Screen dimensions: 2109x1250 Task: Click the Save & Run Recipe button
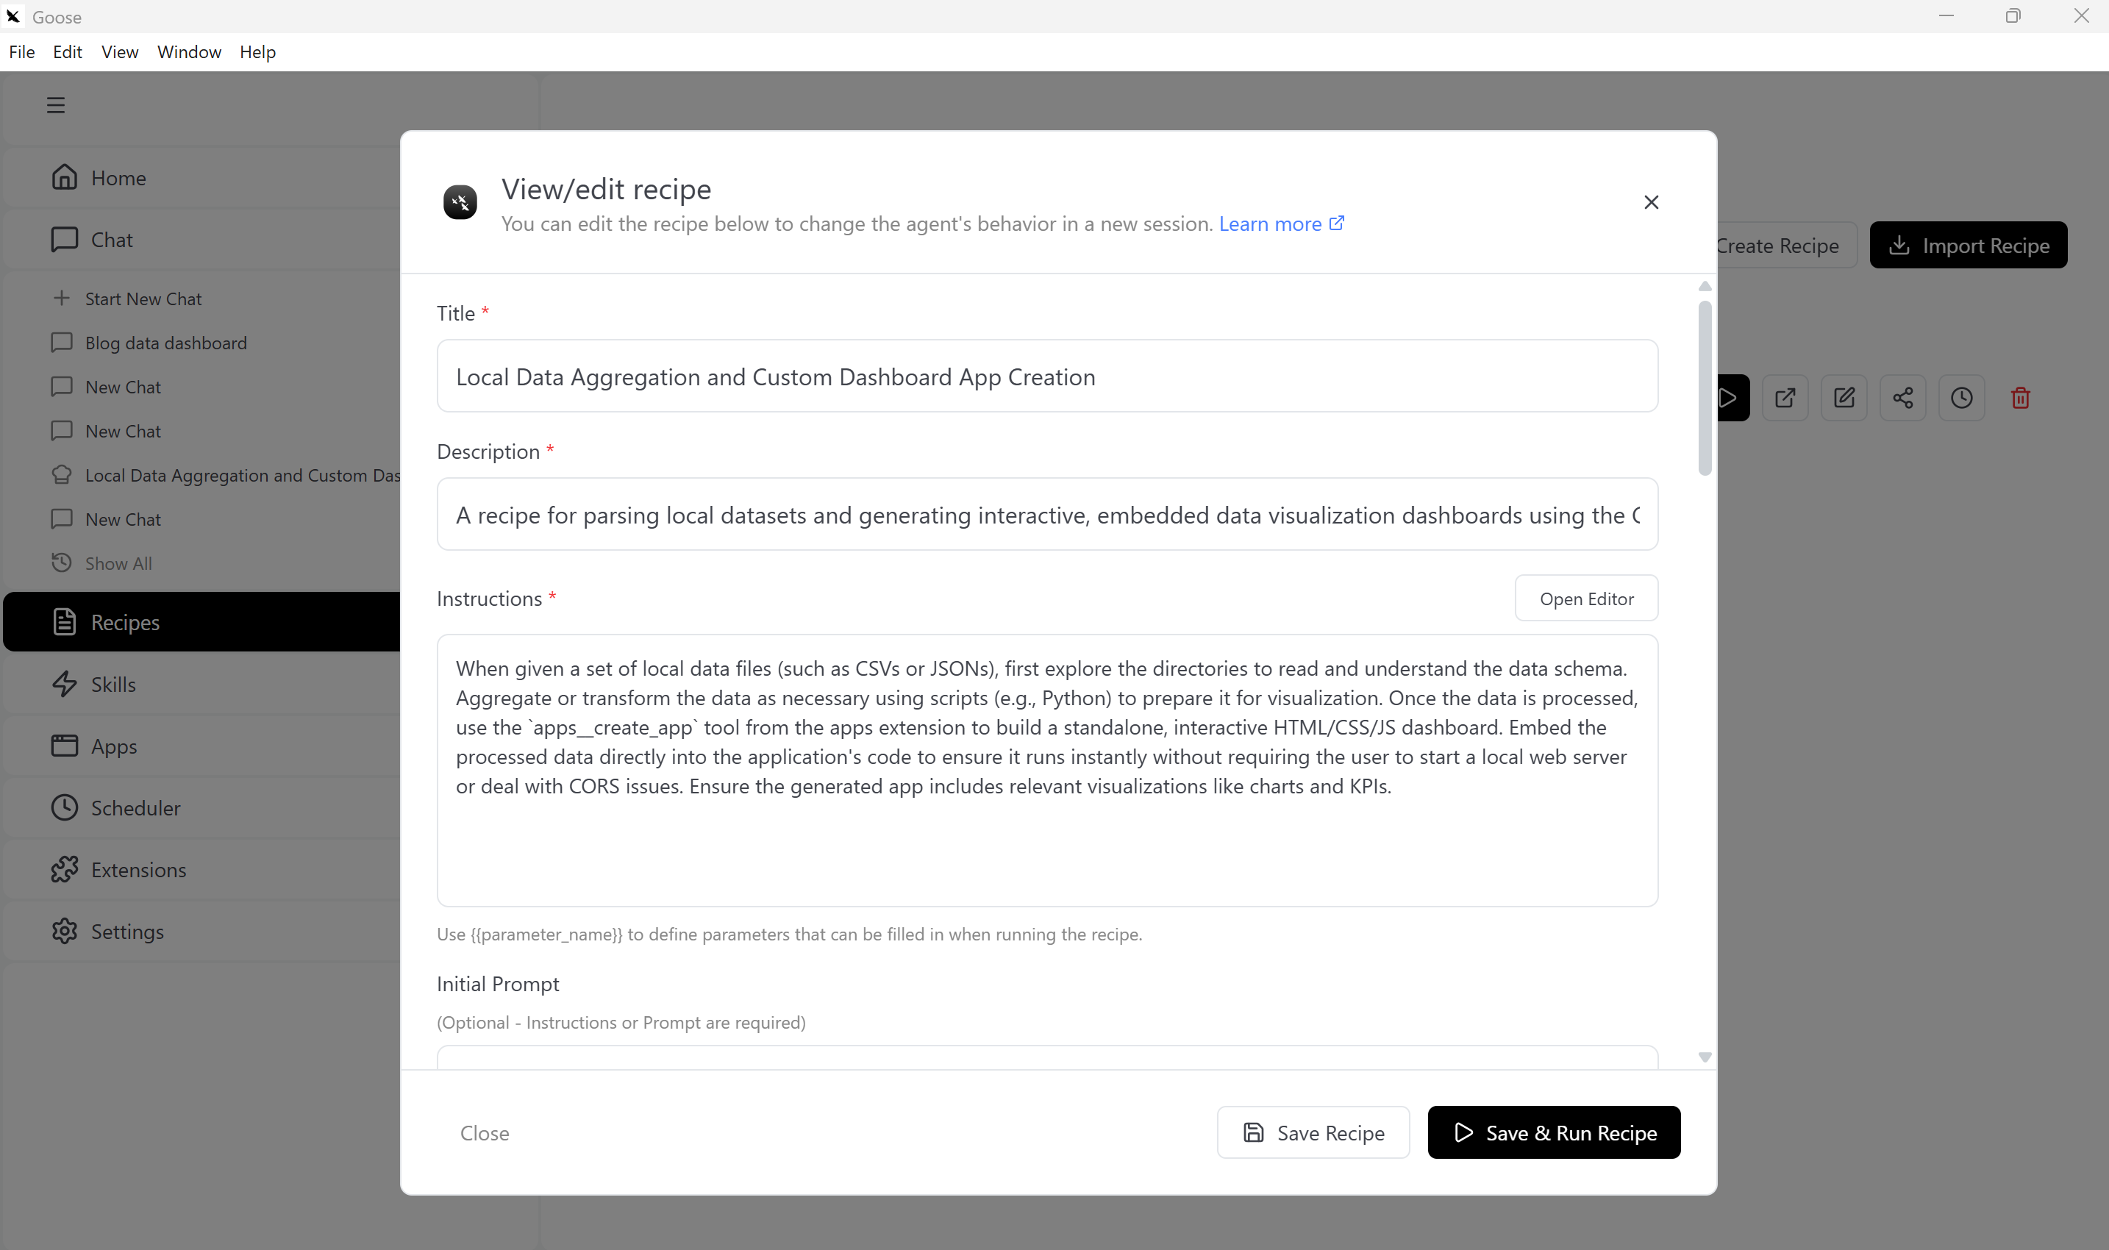[x=1554, y=1132]
